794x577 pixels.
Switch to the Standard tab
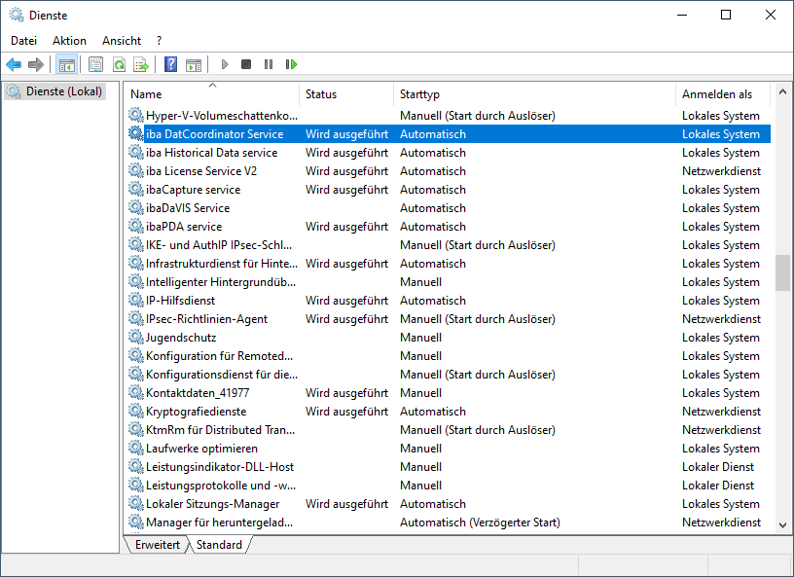[x=219, y=545]
